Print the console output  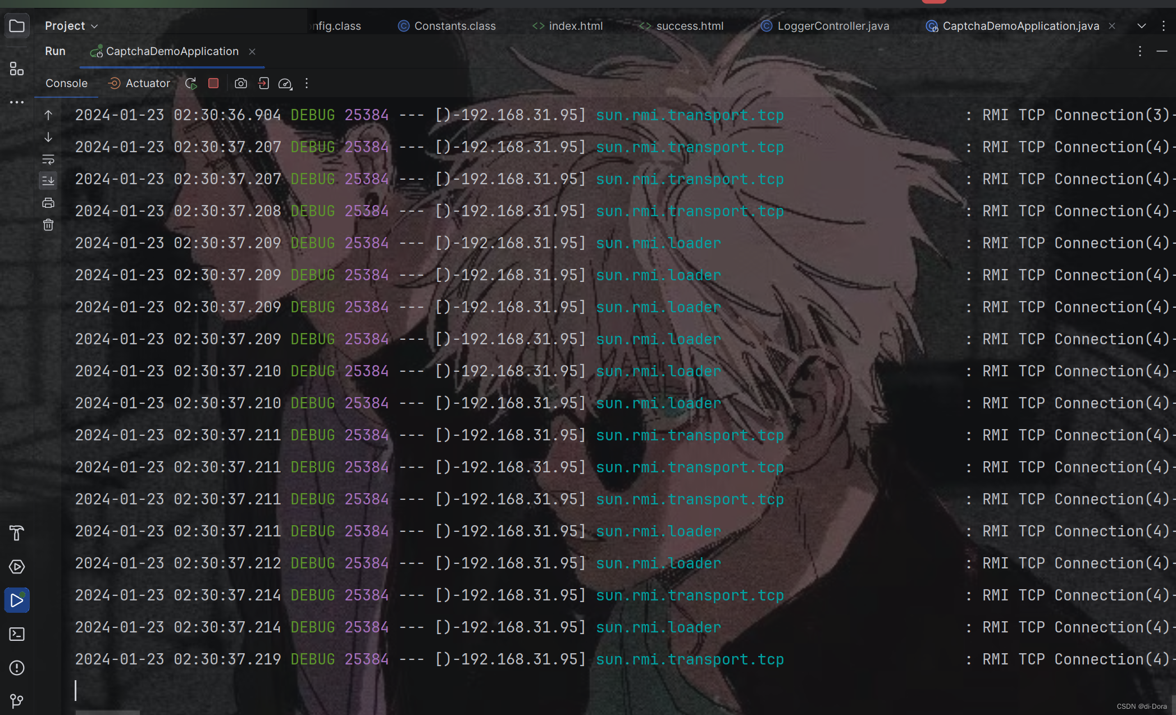tap(48, 203)
